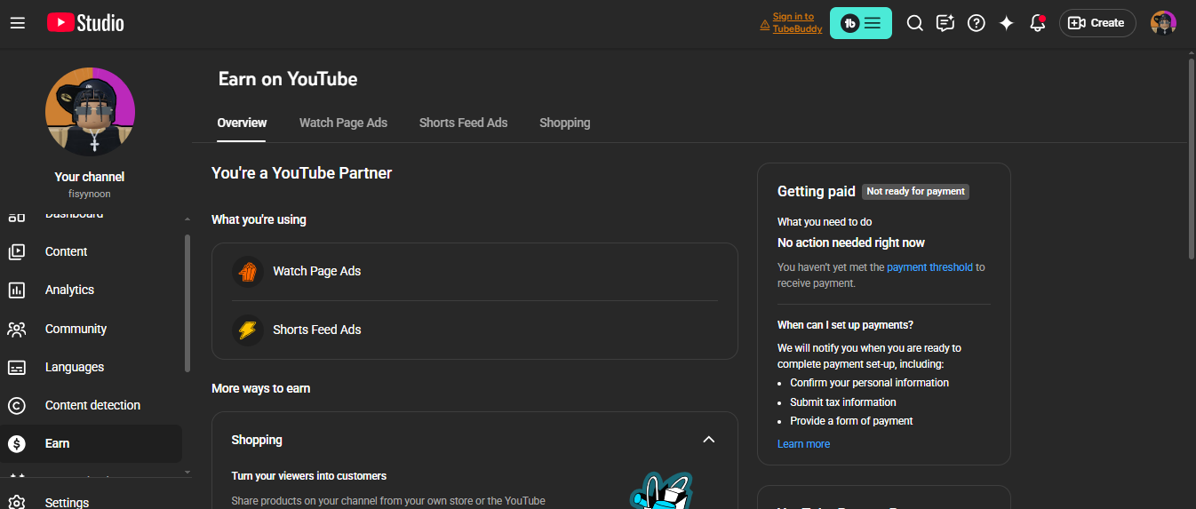Image resolution: width=1196 pixels, height=509 pixels.
Task: Click Confirm your personal information bullet
Action: [869, 383]
